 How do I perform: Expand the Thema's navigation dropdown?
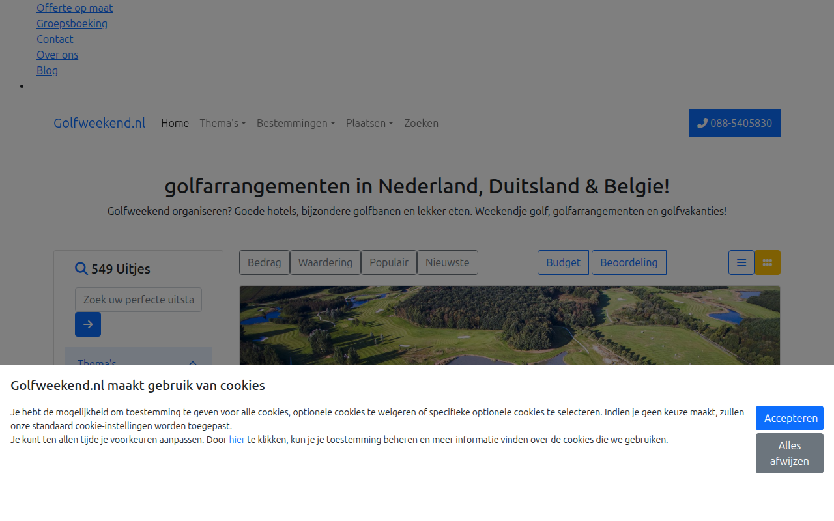tap(223, 123)
